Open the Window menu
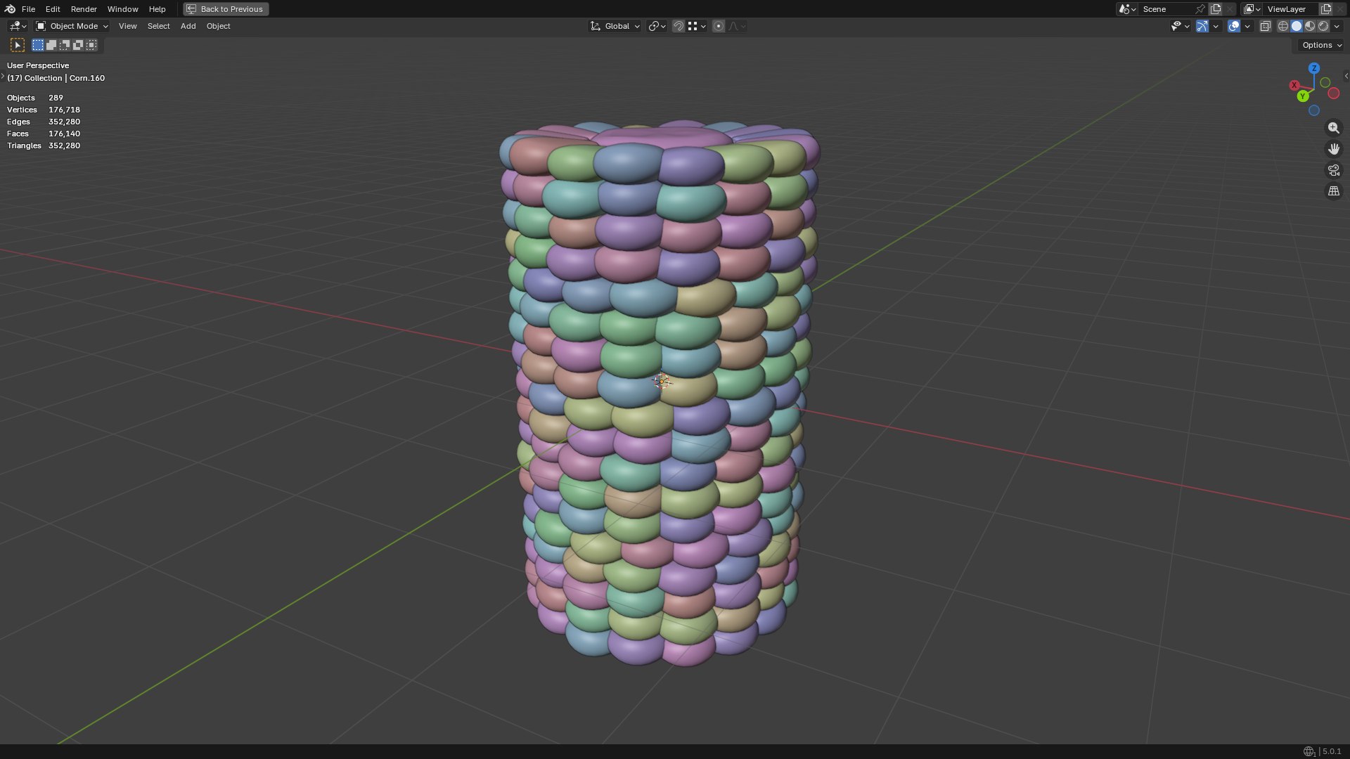Screen dimensions: 1350x759 (x=122, y=9)
